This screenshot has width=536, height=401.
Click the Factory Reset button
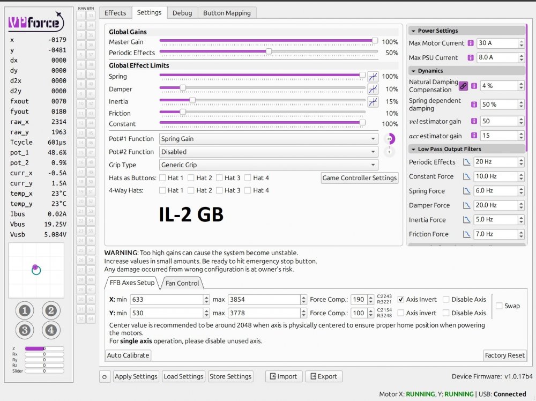(505, 355)
